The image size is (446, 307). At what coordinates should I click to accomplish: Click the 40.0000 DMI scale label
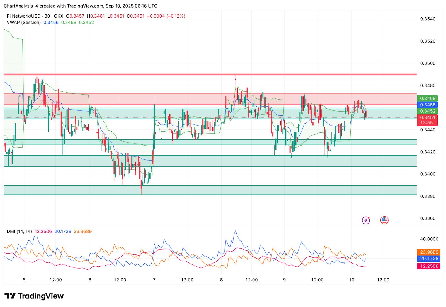tap(429, 239)
